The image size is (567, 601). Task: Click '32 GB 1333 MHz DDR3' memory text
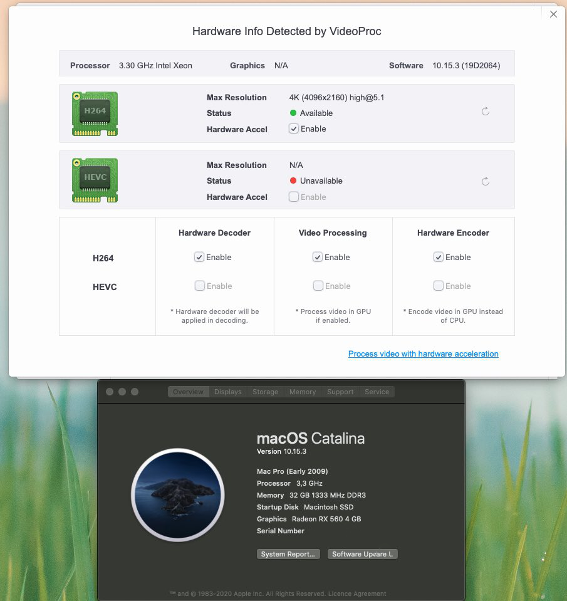[x=328, y=495]
